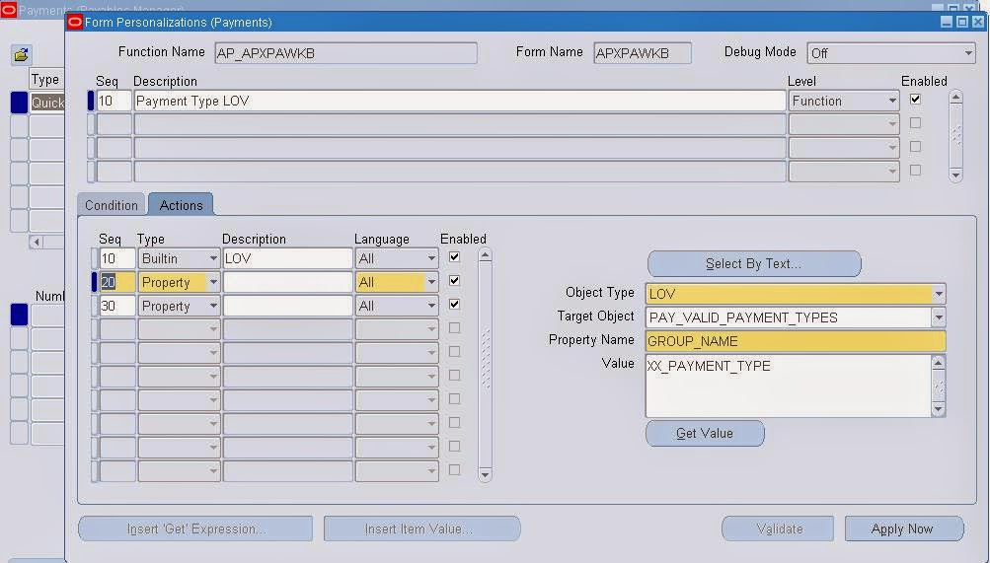Click Insert Item Value button

pyautogui.click(x=421, y=528)
